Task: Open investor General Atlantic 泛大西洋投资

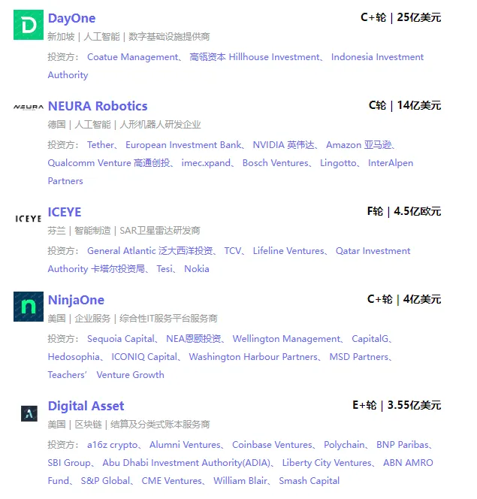Action: click(x=150, y=251)
